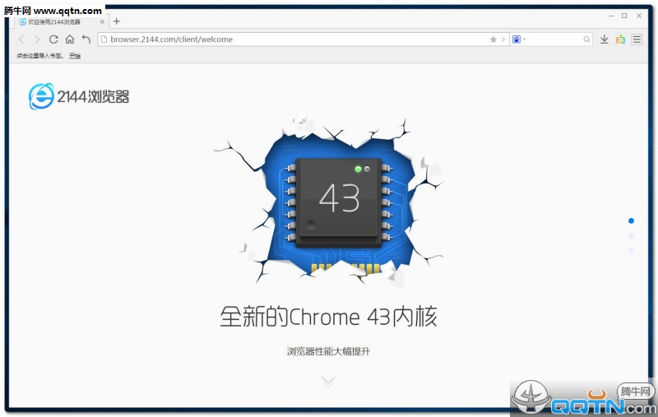
Task: Click the 开始 import bookmarks link
Action: point(75,56)
